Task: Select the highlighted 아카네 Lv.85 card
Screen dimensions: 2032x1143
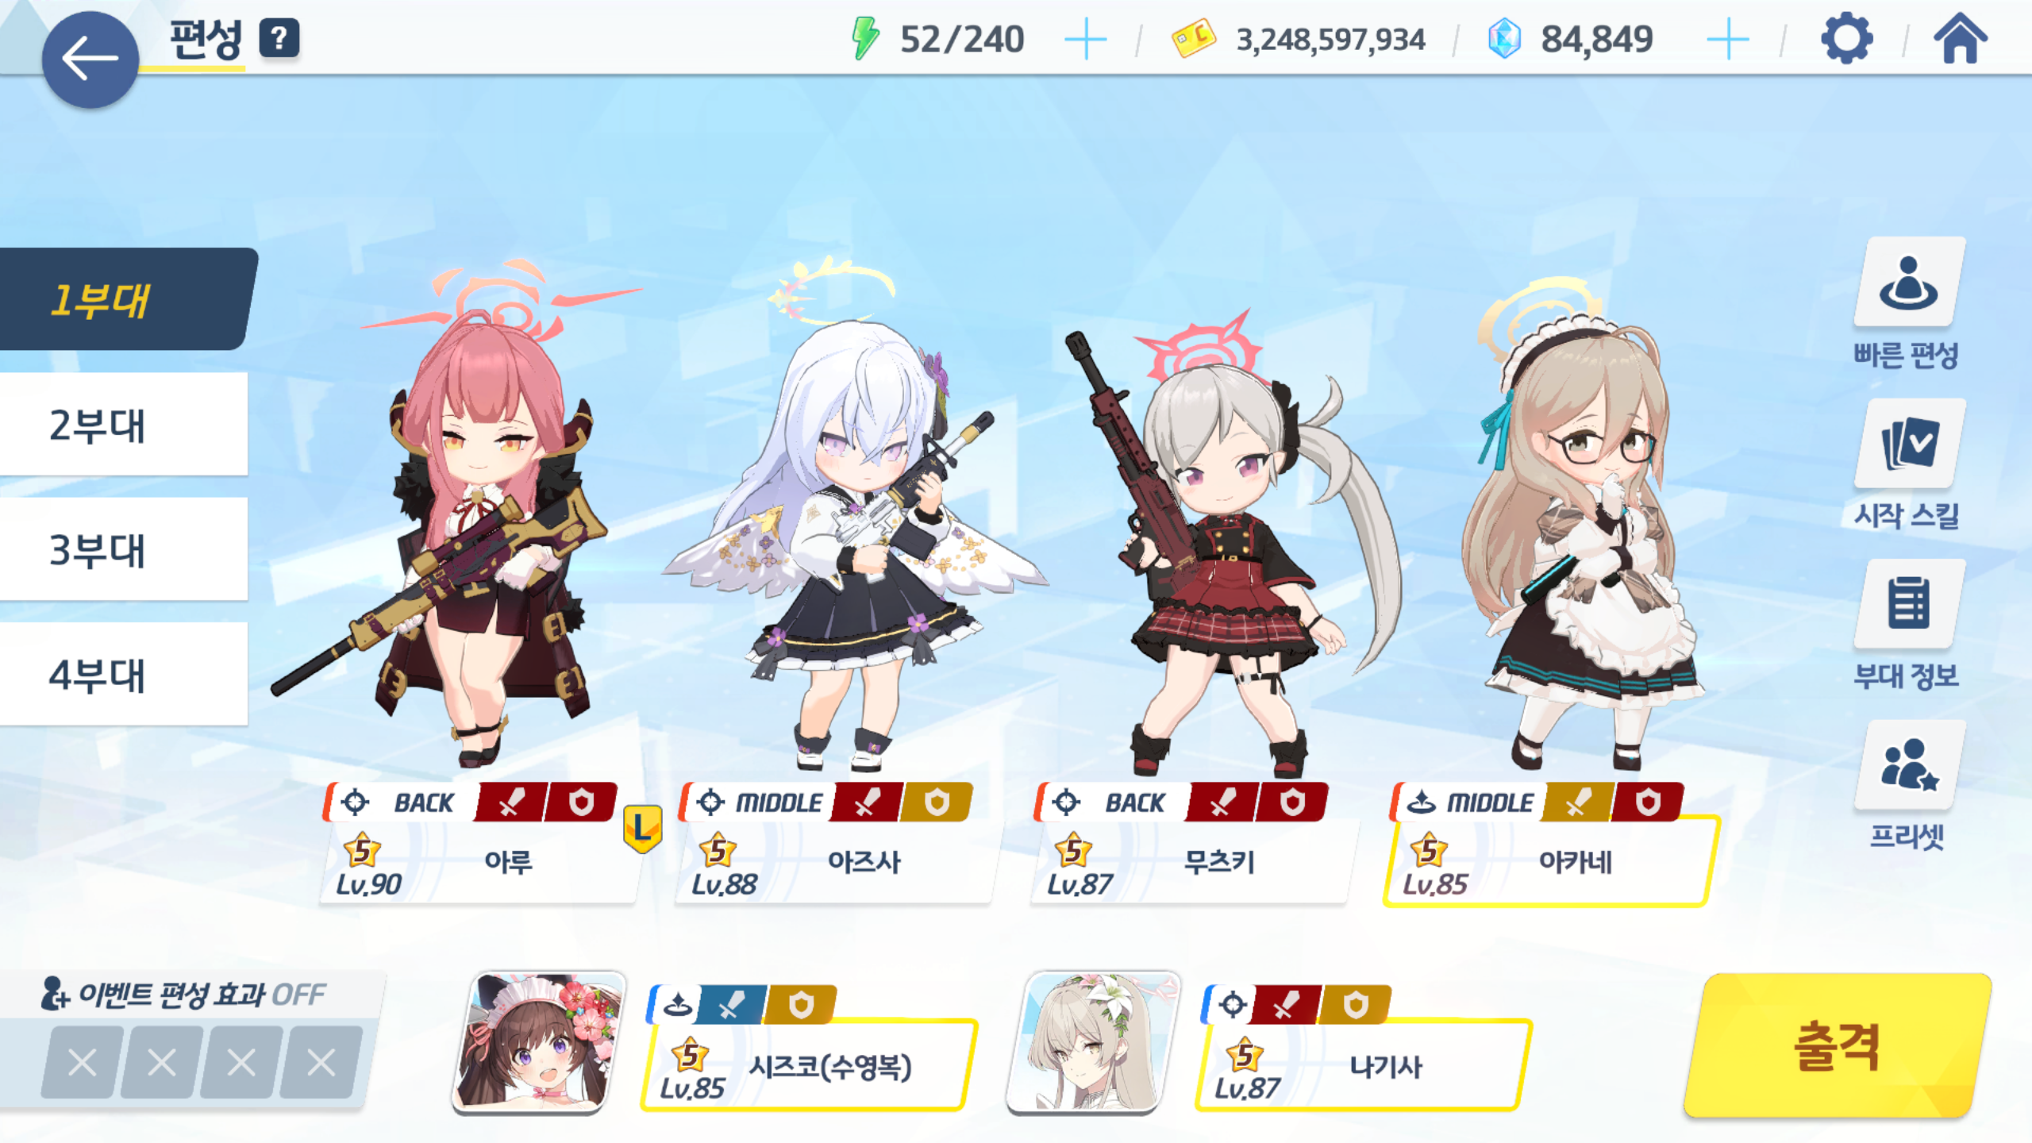Action: point(1549,845)
